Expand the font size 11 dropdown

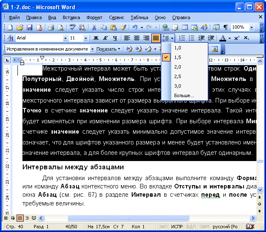click(86, 38)
